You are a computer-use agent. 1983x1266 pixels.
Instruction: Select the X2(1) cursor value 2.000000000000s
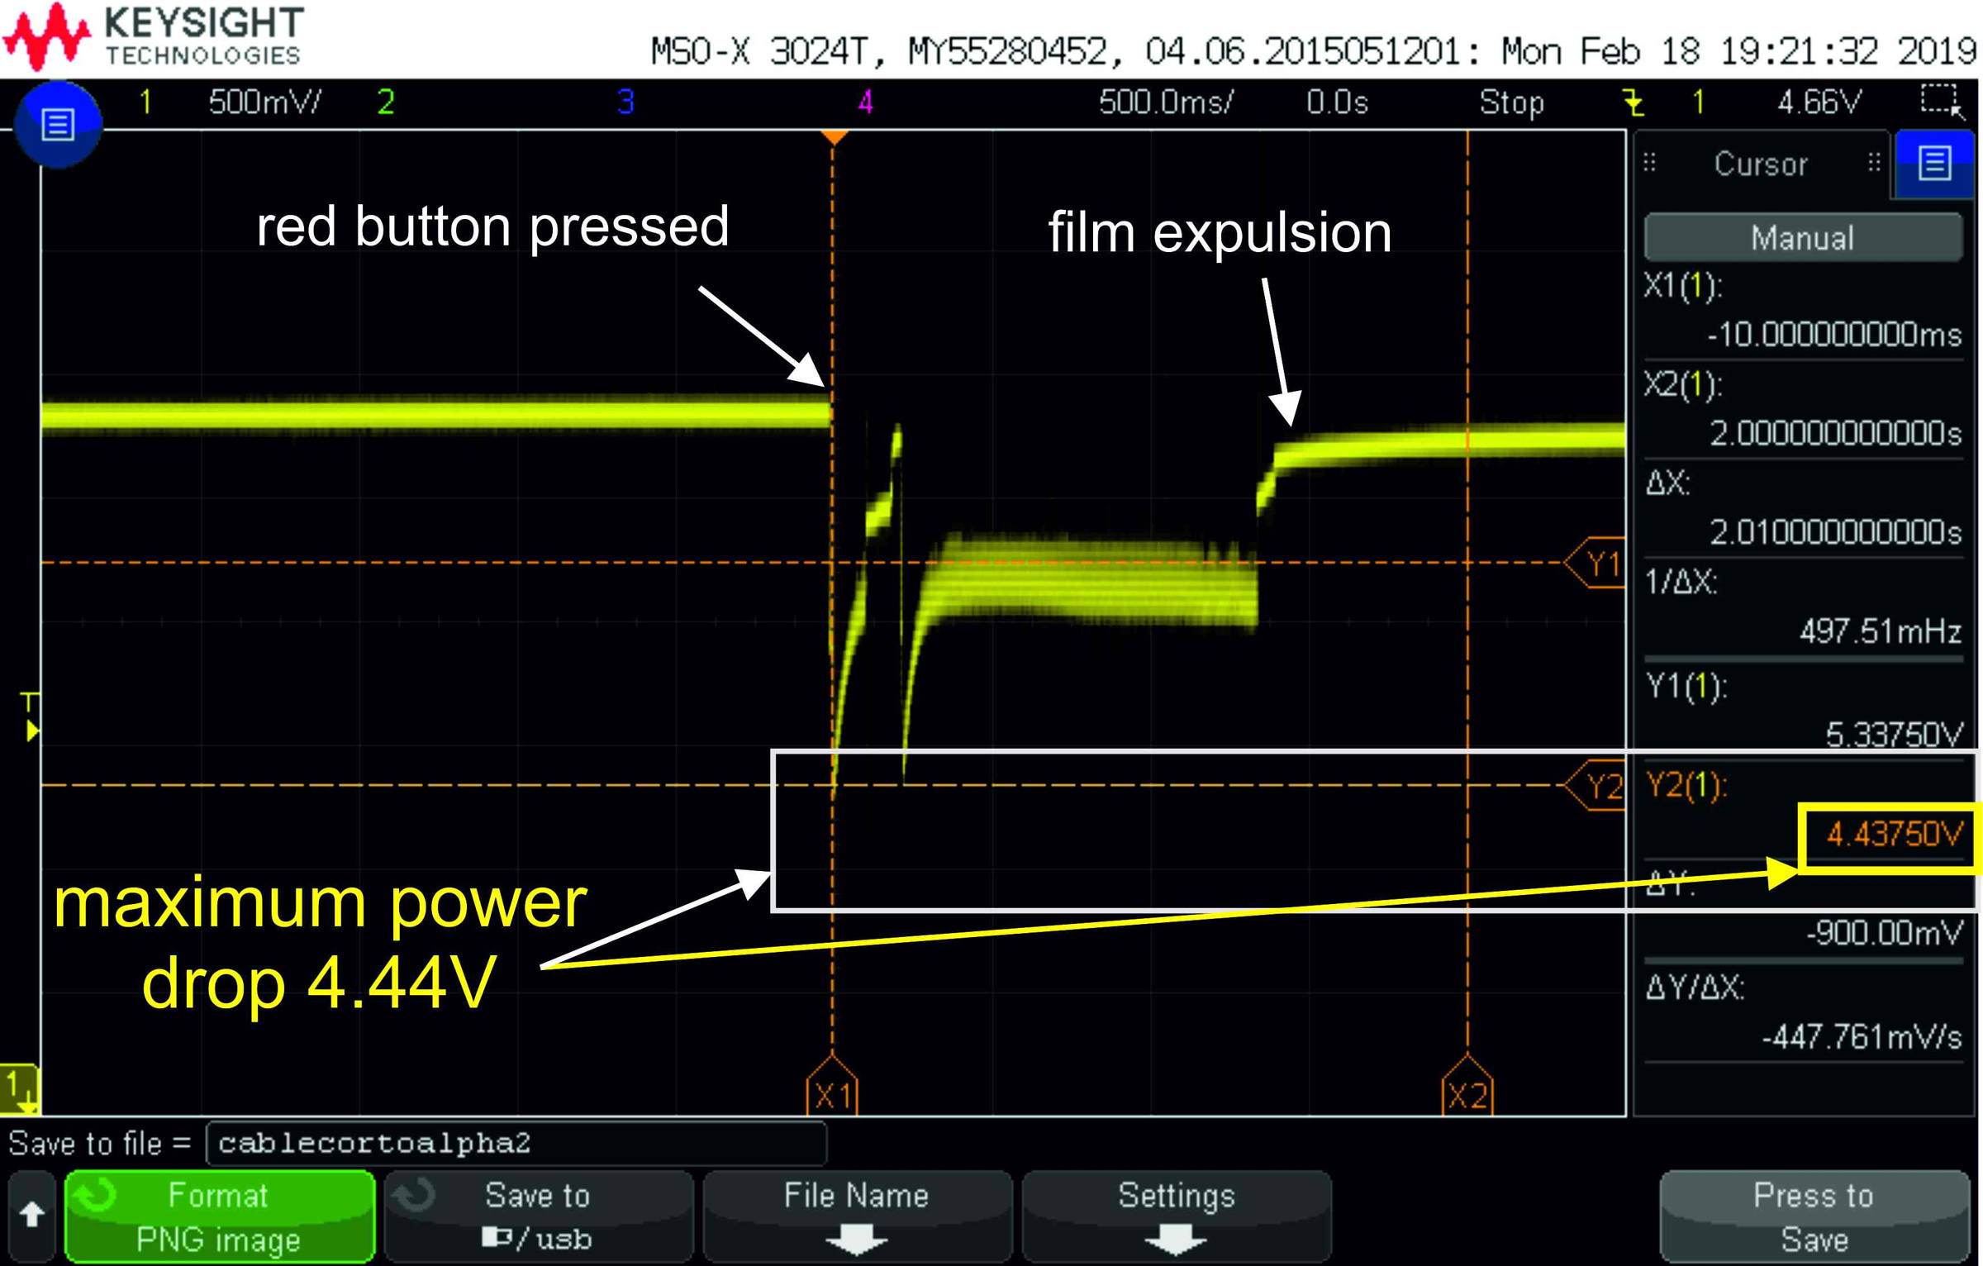click(1835, 433)
